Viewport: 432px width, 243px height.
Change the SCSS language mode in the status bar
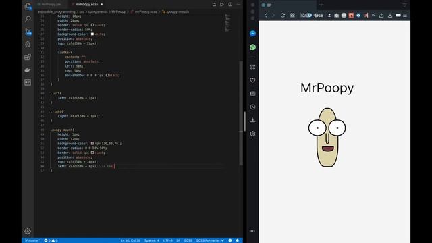[188, 240]
